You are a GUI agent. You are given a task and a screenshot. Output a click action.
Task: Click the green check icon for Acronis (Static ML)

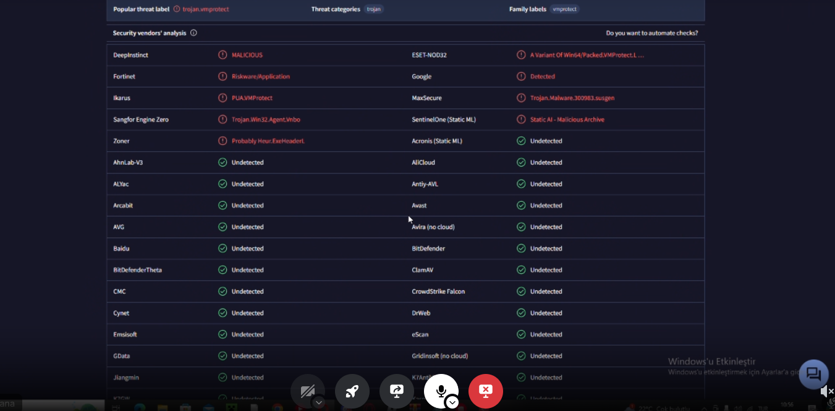[521, 141]
